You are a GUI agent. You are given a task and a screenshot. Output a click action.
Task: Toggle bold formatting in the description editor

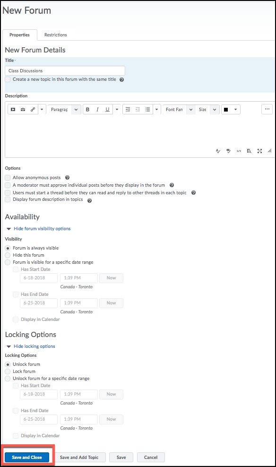87,110
